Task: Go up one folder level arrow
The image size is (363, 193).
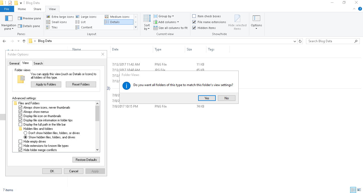Action: pos(24,41)
